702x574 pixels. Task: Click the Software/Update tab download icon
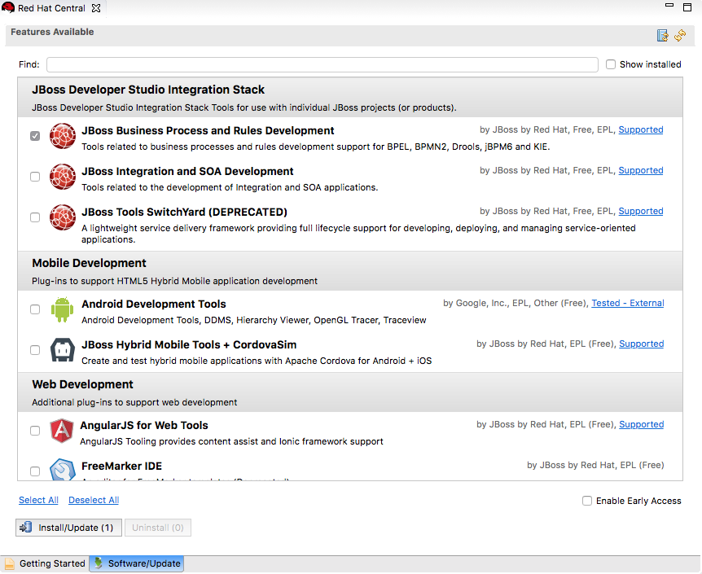[98, 563]
